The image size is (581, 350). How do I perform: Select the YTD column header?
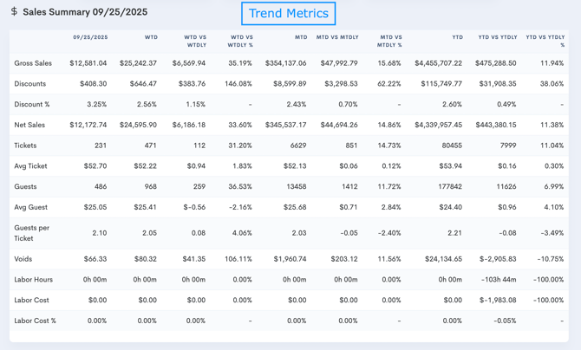pyautogui.click(x=456, y=37)
